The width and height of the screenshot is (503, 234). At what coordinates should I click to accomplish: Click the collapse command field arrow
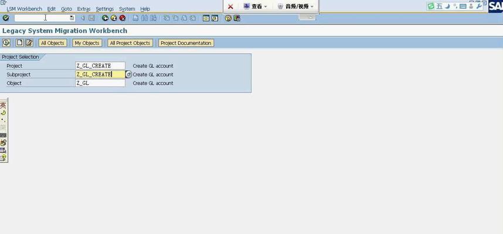(x=83, y=18)
